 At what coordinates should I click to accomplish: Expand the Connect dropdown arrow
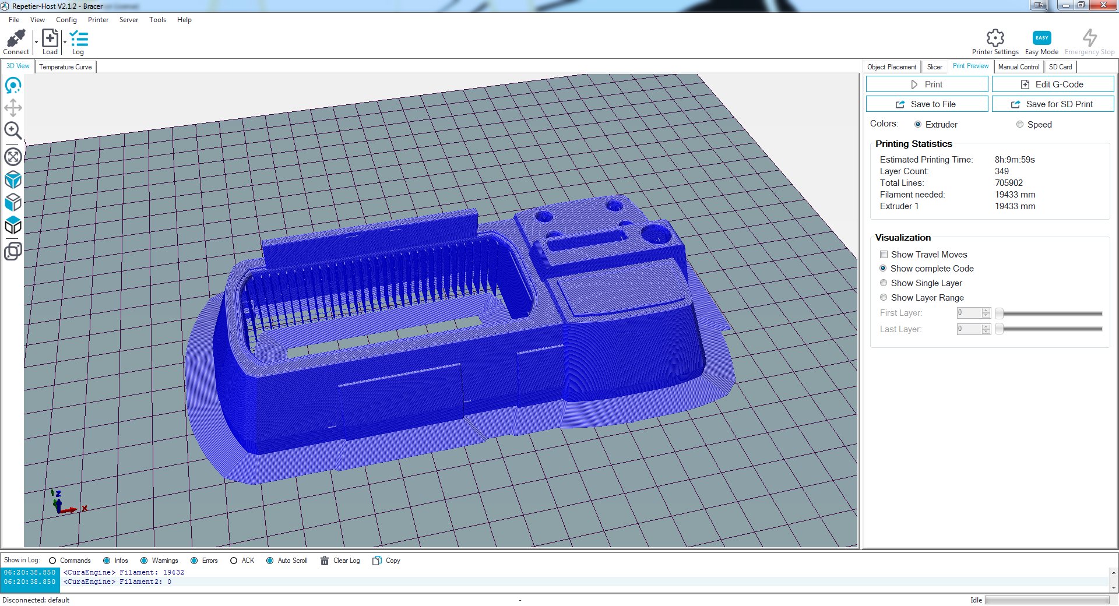(36, 42)
